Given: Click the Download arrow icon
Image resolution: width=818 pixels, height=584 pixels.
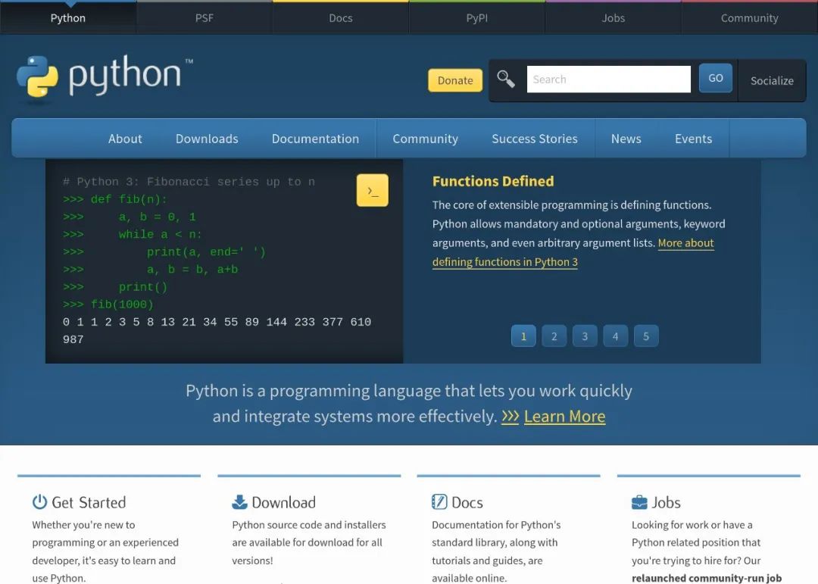Looking at the screenshot, I should pyautogui.click(x=239, y=502).
